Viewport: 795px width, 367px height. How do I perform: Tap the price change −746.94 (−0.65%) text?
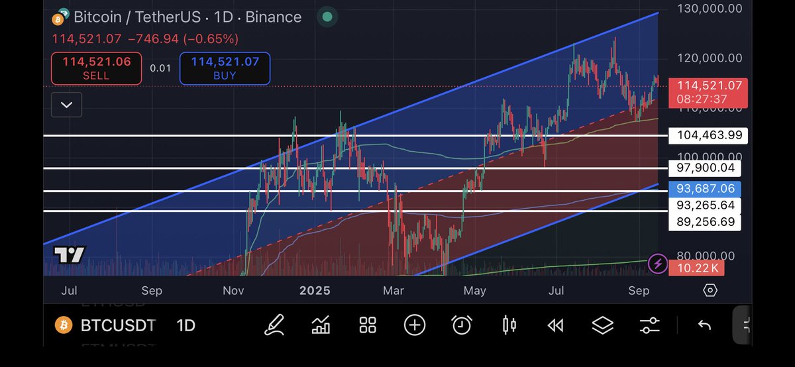(182, 39)
